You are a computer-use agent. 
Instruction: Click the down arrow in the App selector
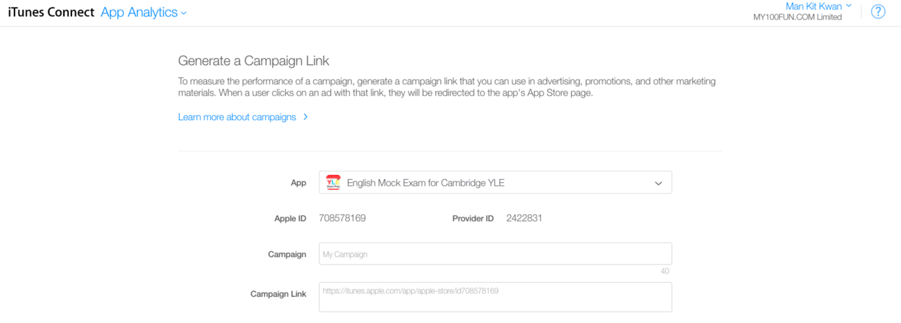(x=658, y=183)
